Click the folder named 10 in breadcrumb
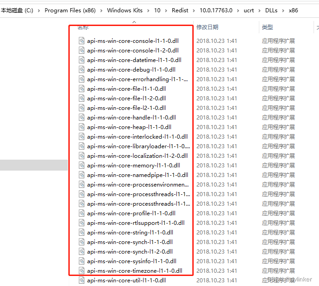The image size is (319, 286). pos(157,10)
